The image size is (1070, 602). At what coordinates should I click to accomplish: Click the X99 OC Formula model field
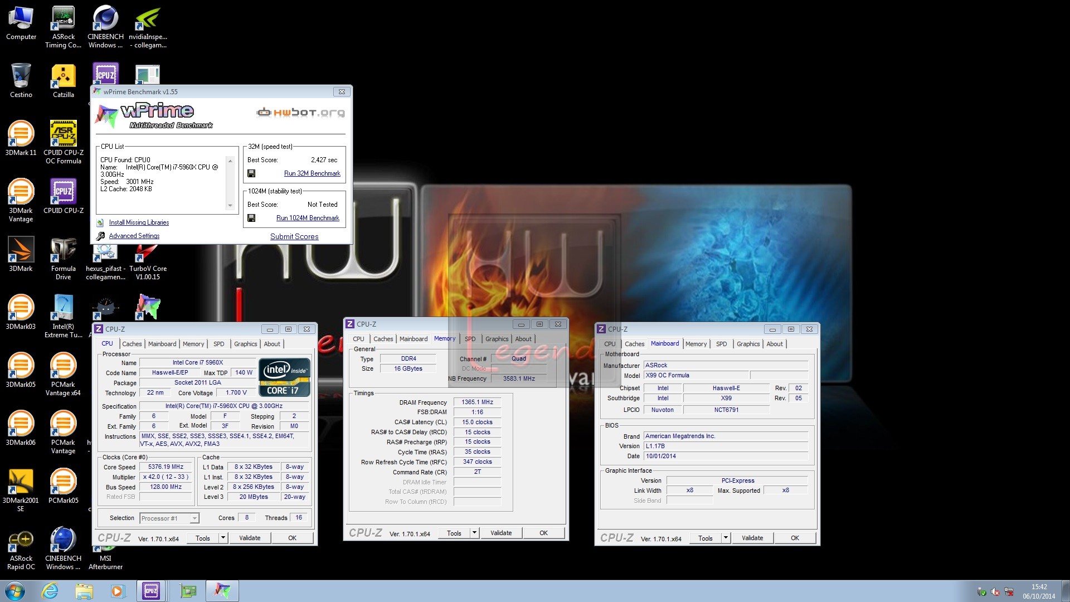(695, 375)
